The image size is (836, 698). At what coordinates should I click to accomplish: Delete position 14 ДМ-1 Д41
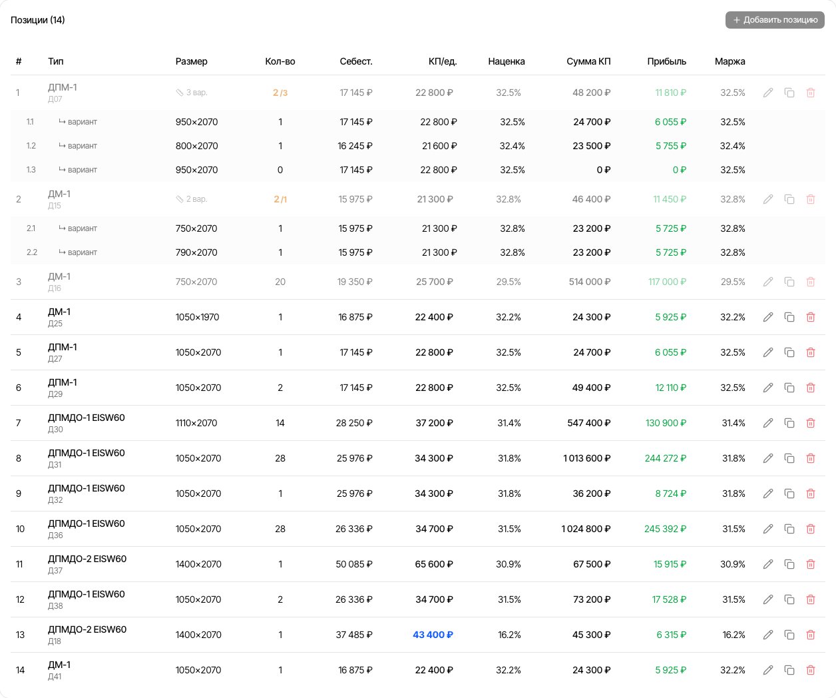pyautogui.click(x=811, y=670)
